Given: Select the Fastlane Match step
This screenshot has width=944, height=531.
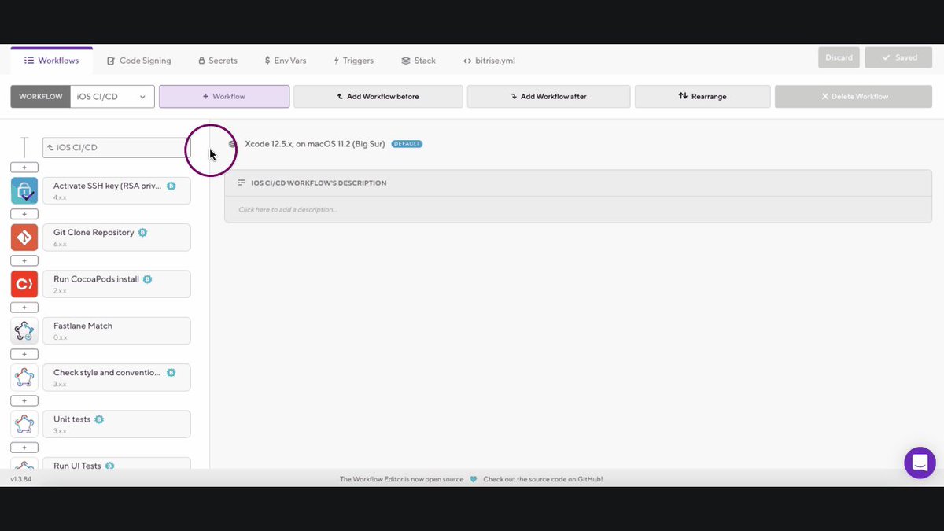Looking at the screenshot, I should pyautogui.click(x=116, y=331).
